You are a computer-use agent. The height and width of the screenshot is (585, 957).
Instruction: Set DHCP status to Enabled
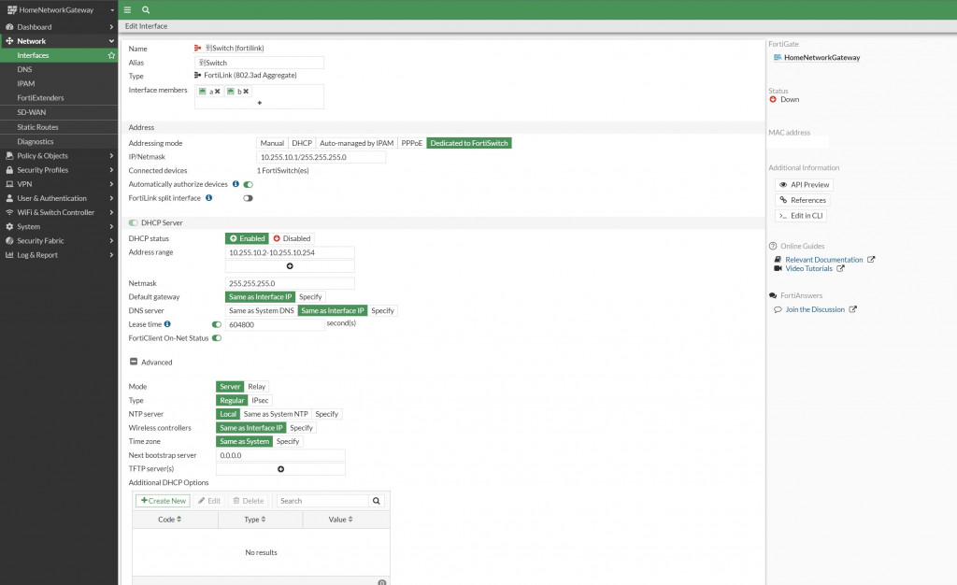(247, 238)
